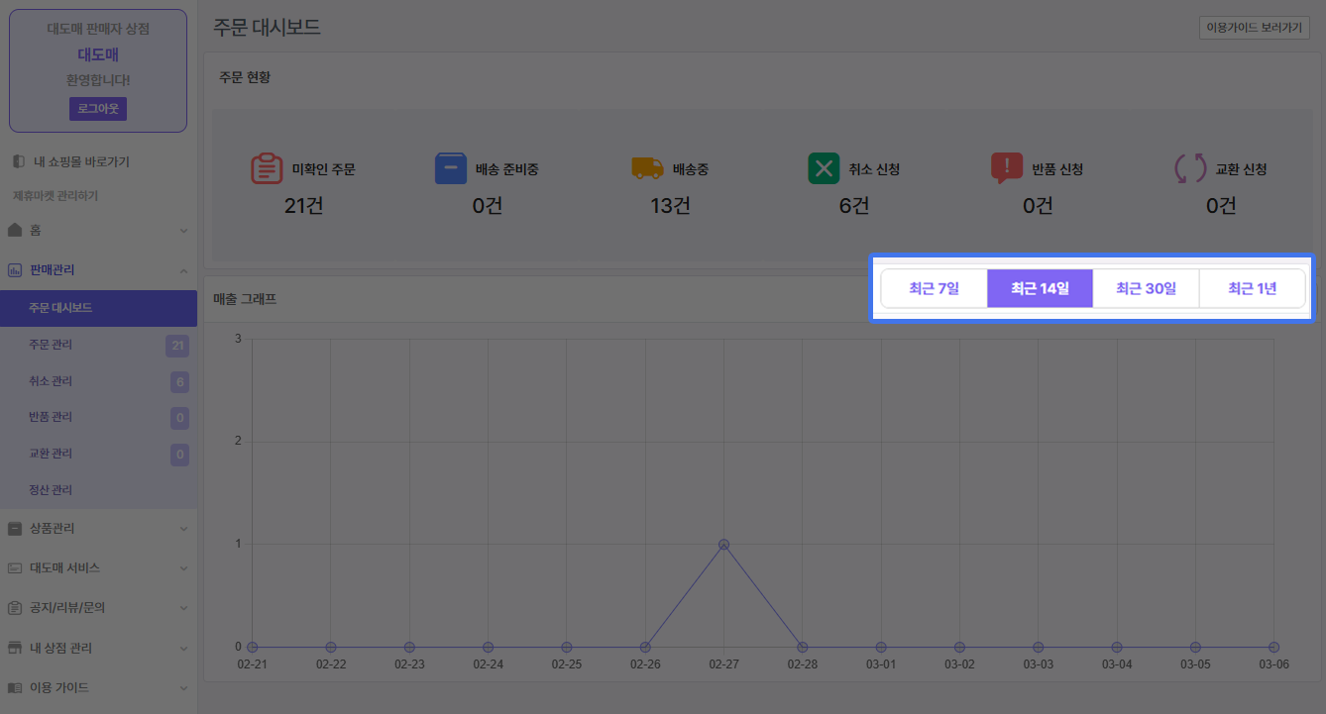Click the green 취소 신청 X icon
The width and height of the screenshot is (1326, 714).
824,168
